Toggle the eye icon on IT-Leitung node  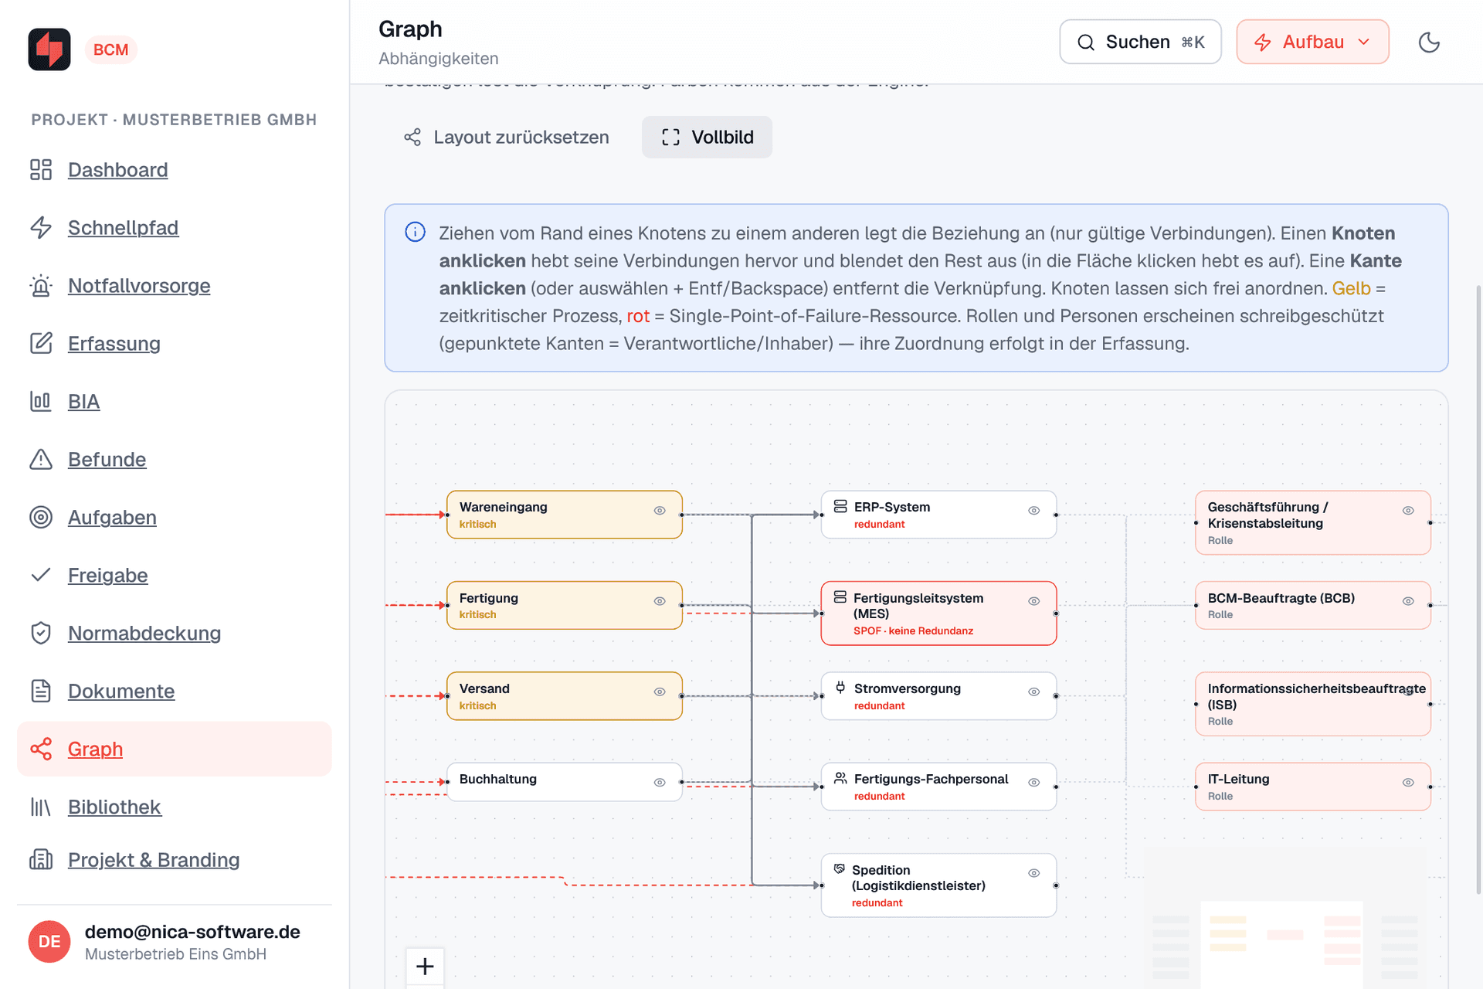click(1408, 782)
